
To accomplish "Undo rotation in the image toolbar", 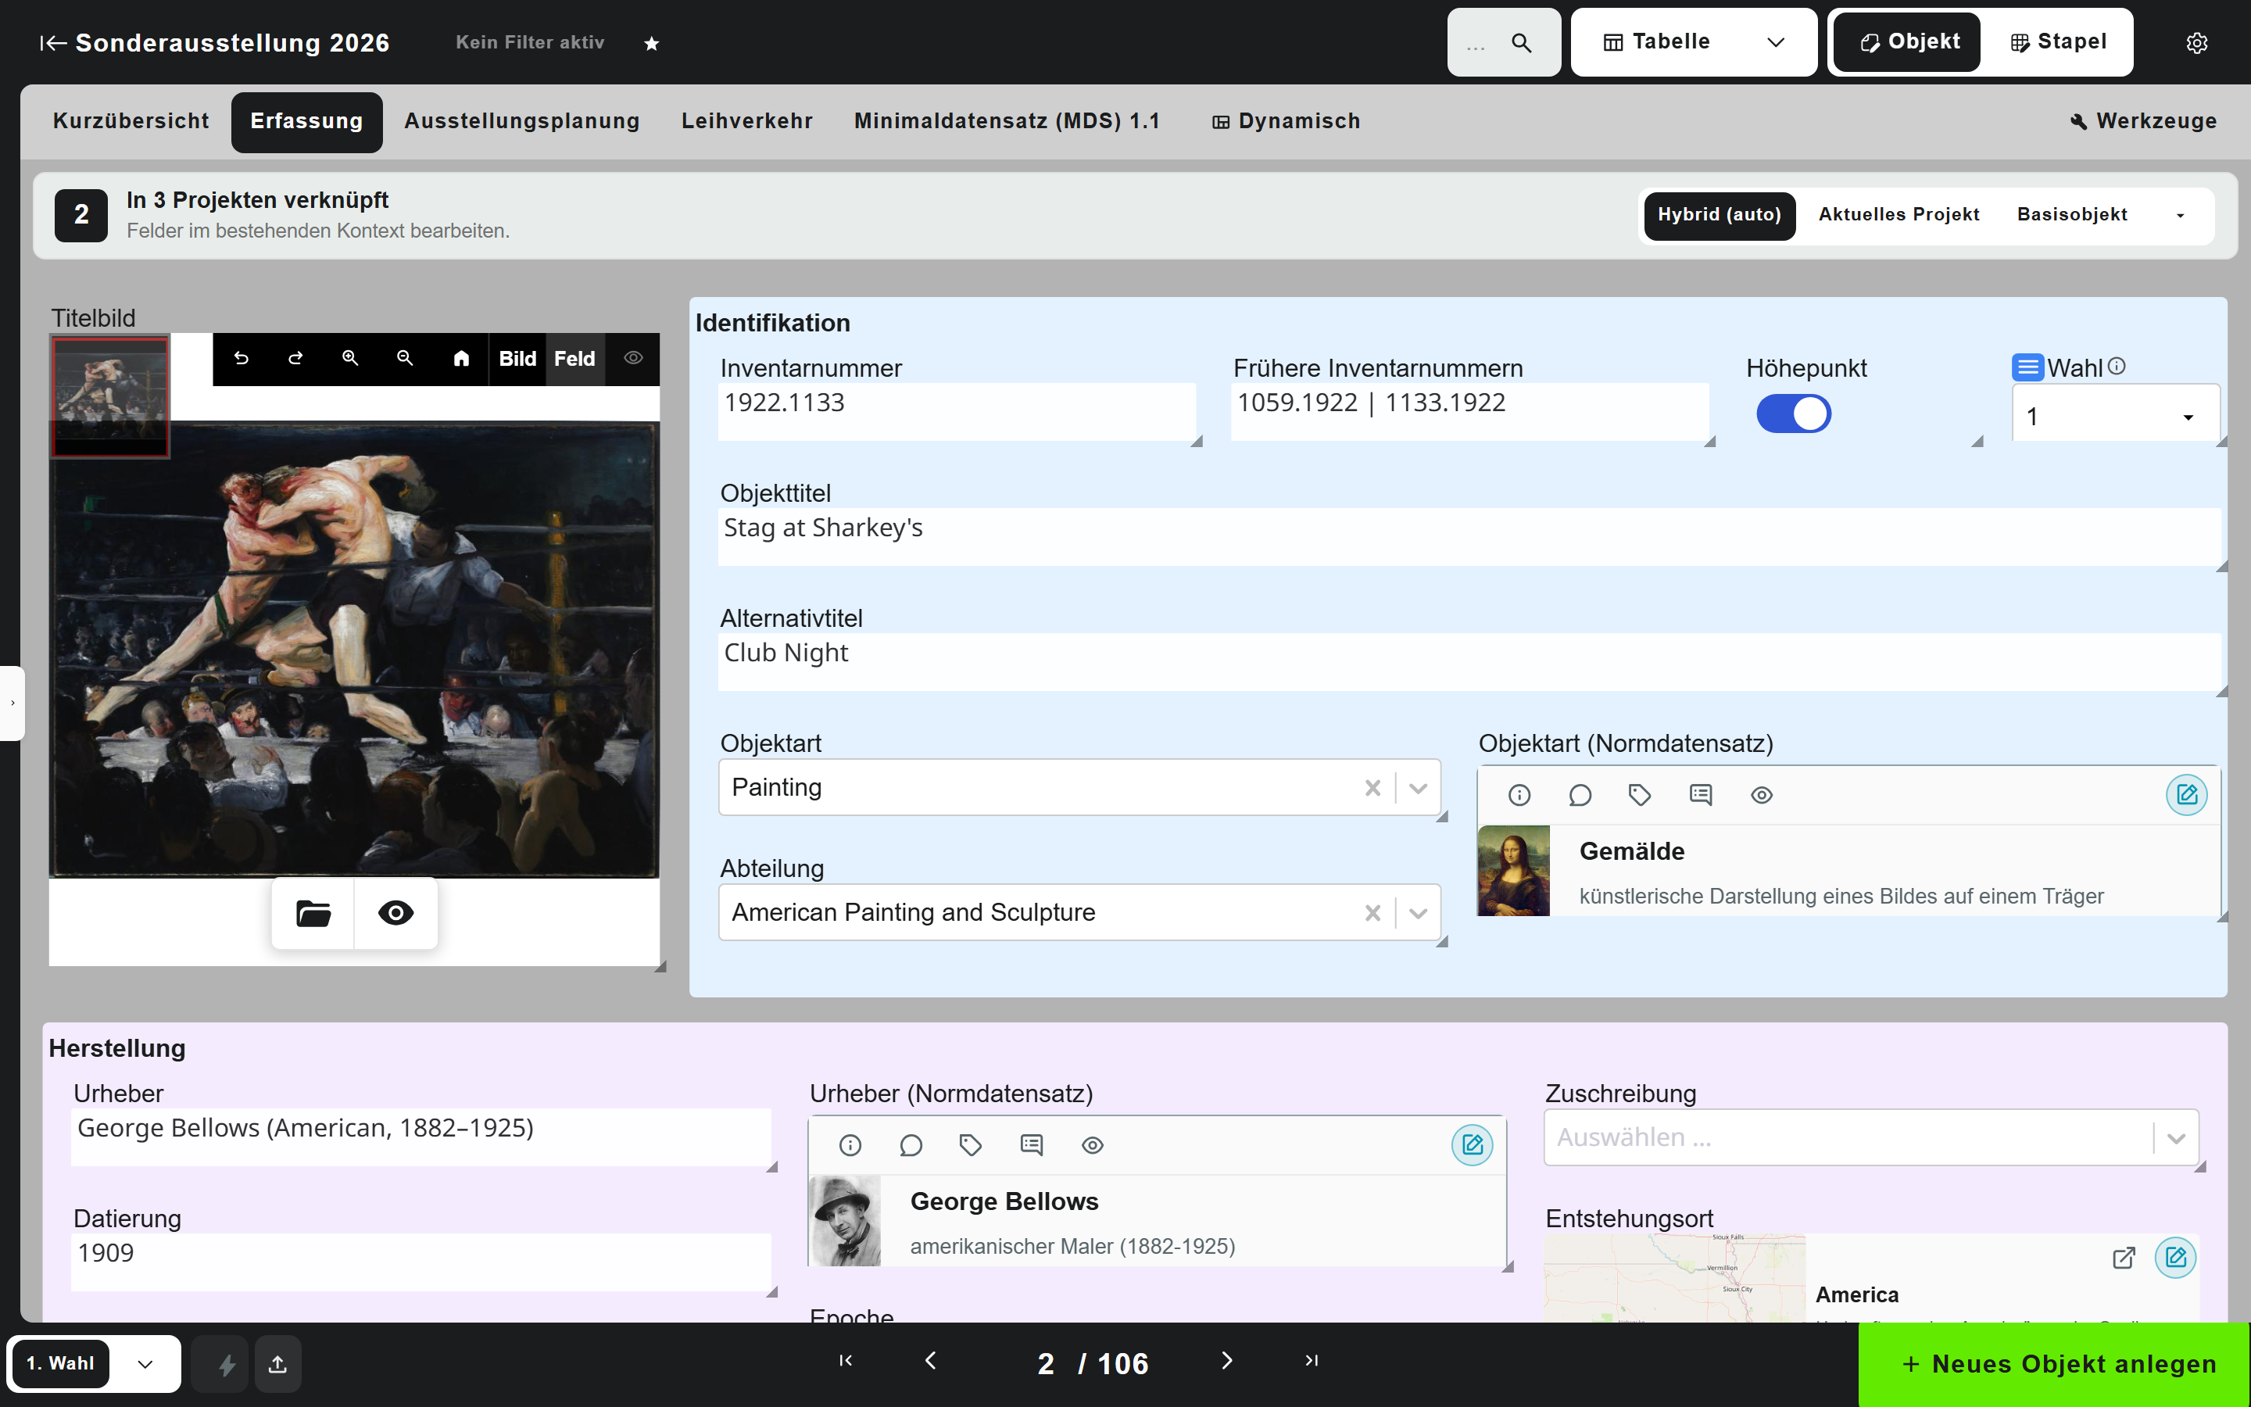I will pyautogui.click(x=241, y=358).
